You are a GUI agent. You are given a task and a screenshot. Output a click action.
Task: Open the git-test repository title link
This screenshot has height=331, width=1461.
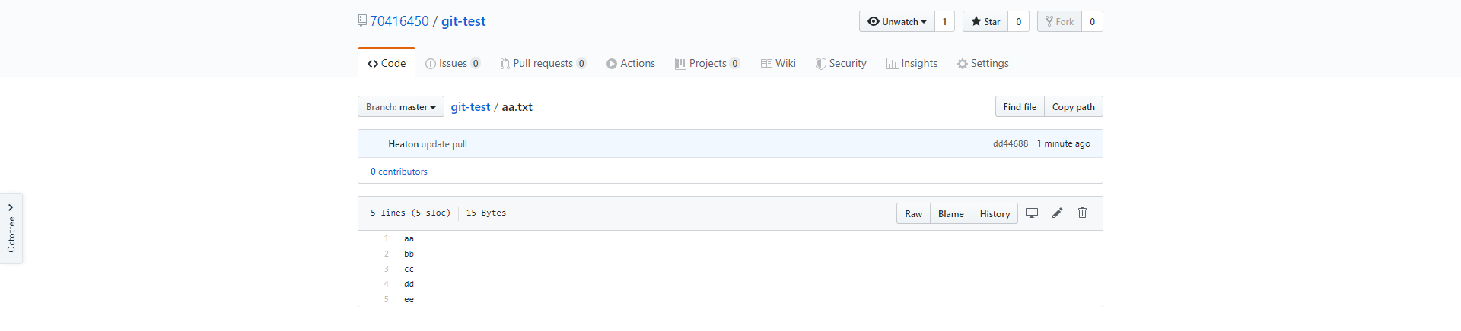(x=463, y=21)
